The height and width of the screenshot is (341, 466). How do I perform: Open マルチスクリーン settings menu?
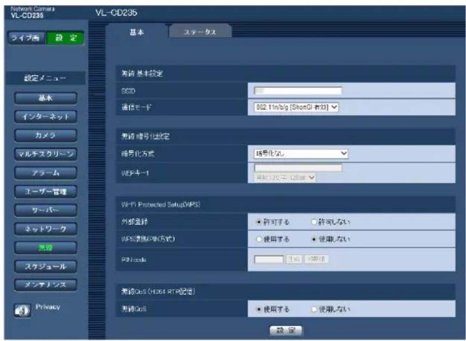(x=46, y=154)
